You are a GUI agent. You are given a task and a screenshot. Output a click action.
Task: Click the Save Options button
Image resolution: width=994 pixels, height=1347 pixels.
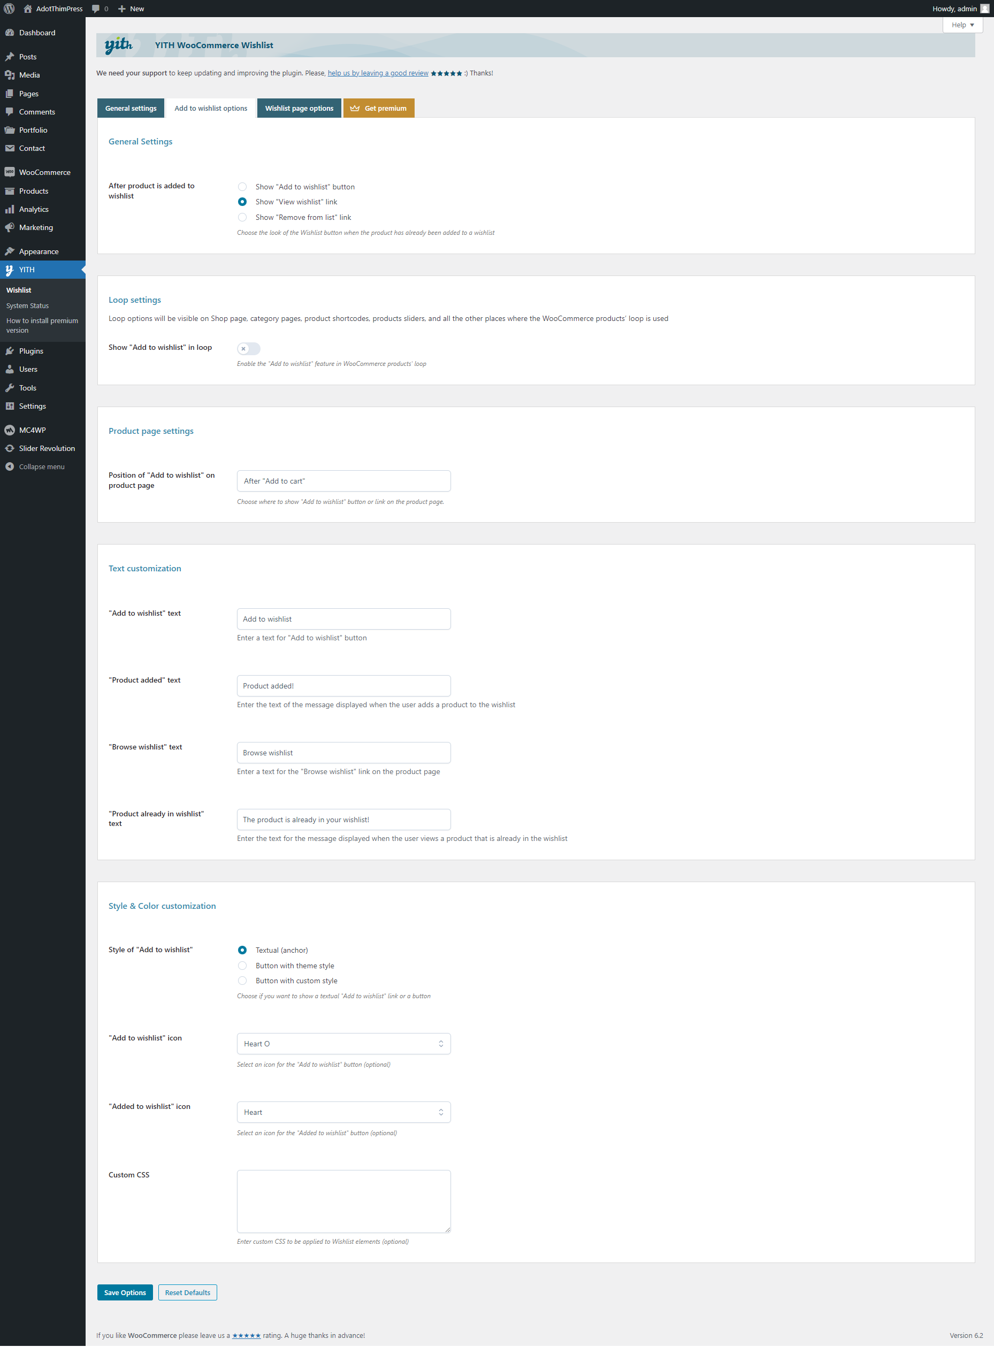tap(125, 1292)
